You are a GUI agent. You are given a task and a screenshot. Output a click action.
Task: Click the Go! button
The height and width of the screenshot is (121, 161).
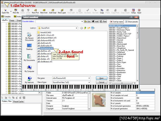click(87, 21)
